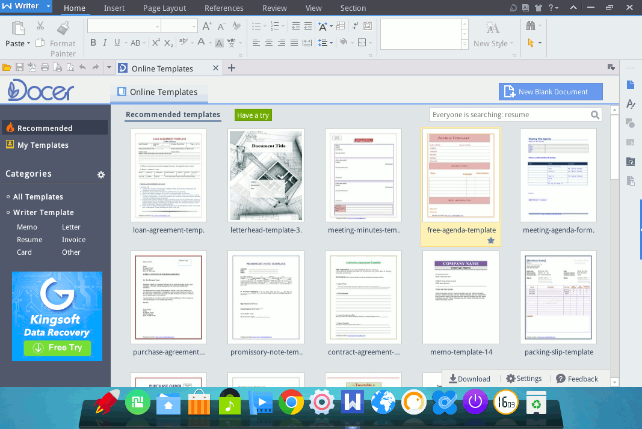Screen dimensions: 642x429
Task: Toggle Bold formatting
Action: [x=93, y=43]
